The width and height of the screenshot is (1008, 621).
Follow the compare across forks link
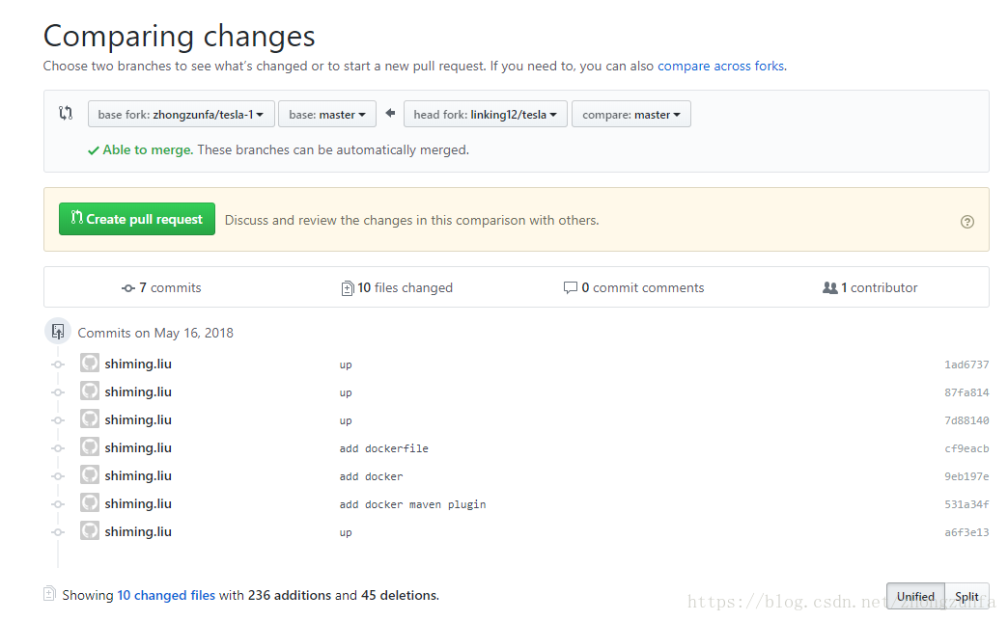(720, 67)
